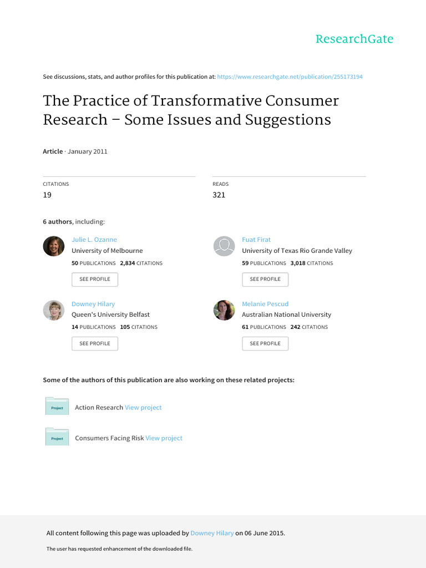Open Julie L. Ozanne author link
This screenshot has width=426, height=568.
pyautogui.click(x=94, y=240)
